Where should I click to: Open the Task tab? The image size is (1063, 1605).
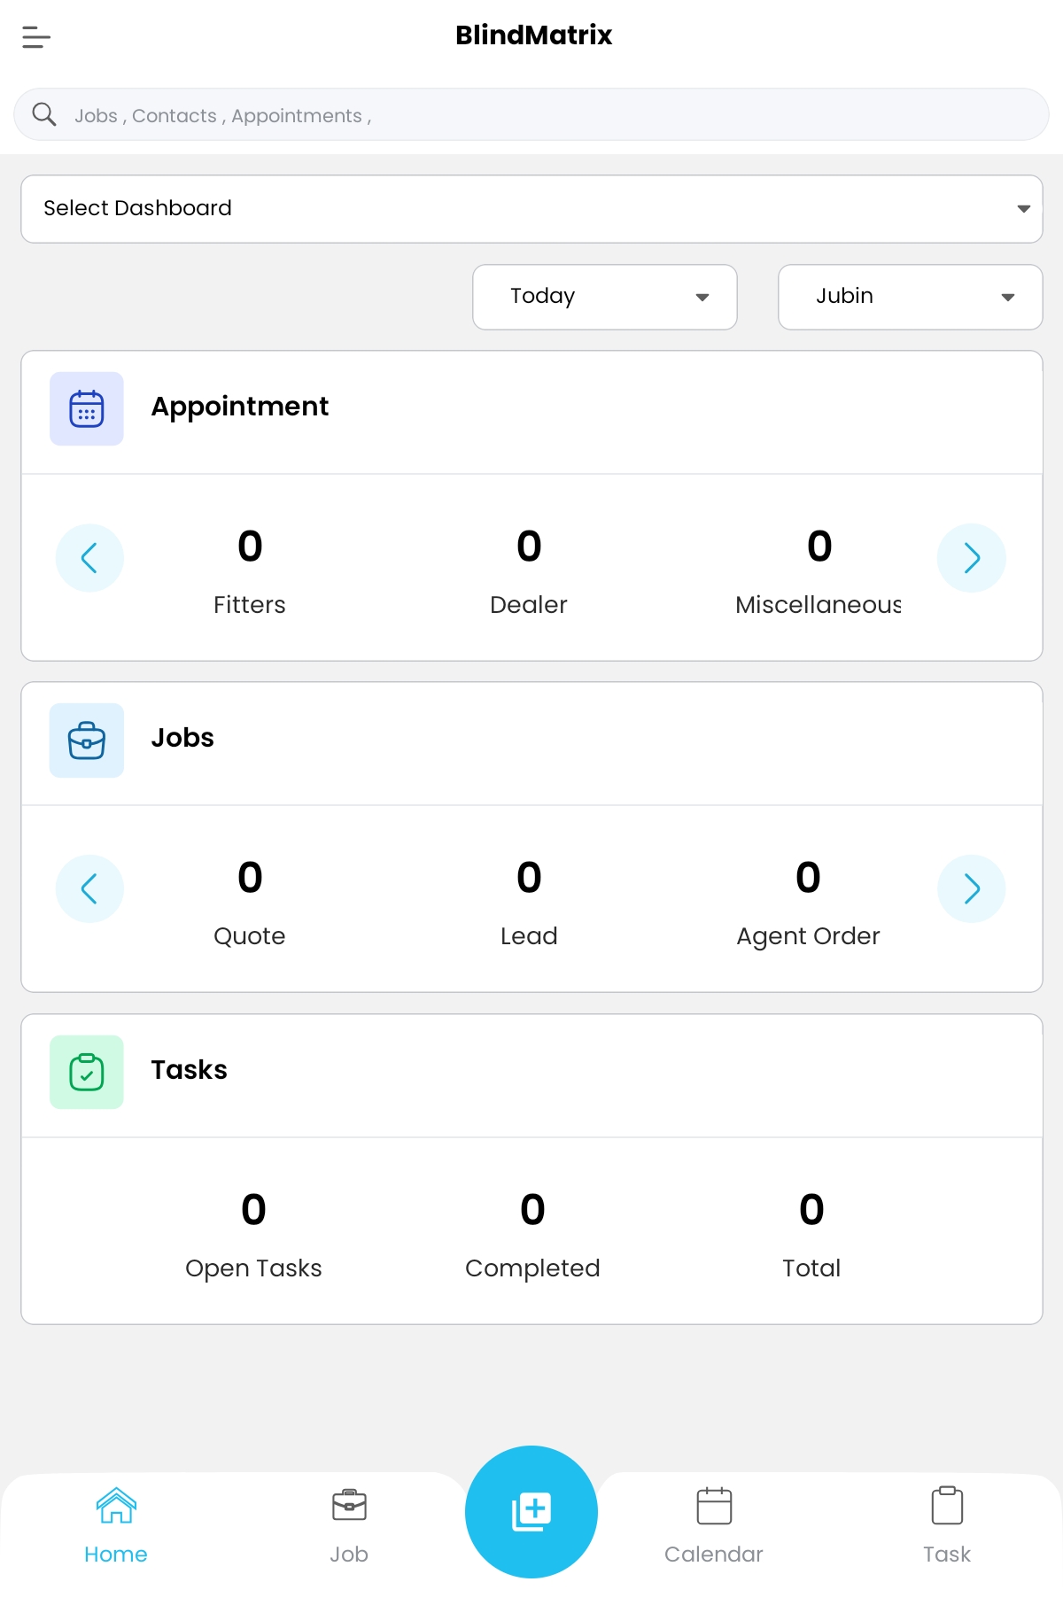pyautogui.click(x=947, y=1527)
